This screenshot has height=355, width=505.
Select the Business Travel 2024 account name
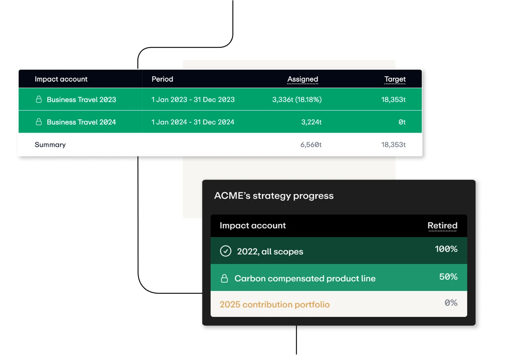[81, 122]
